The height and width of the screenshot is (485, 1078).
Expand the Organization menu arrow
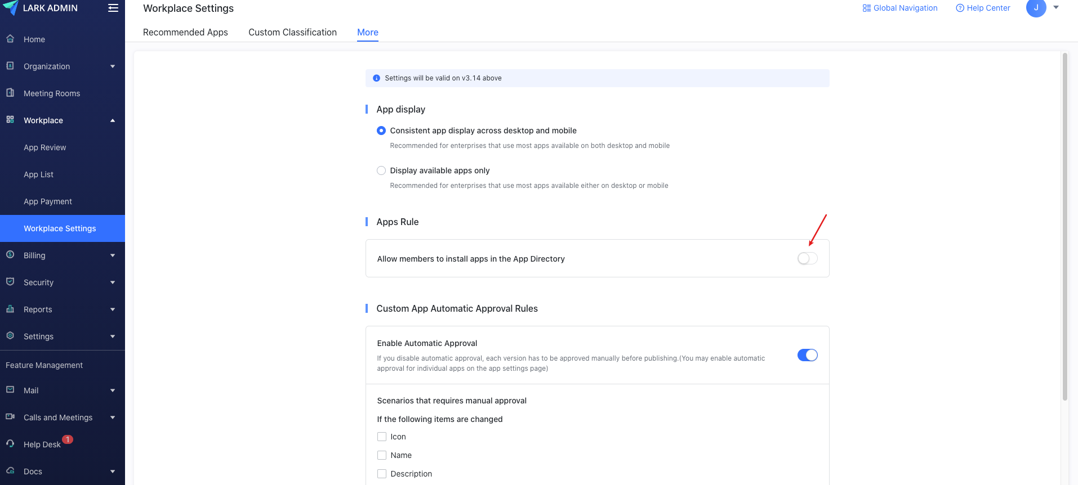click(x=113, y=66)
